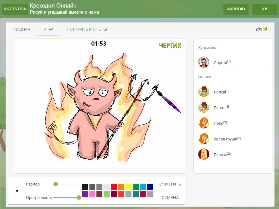Click the brush size preview dot
The image size is (279, 209).
(x=17, y=191)
